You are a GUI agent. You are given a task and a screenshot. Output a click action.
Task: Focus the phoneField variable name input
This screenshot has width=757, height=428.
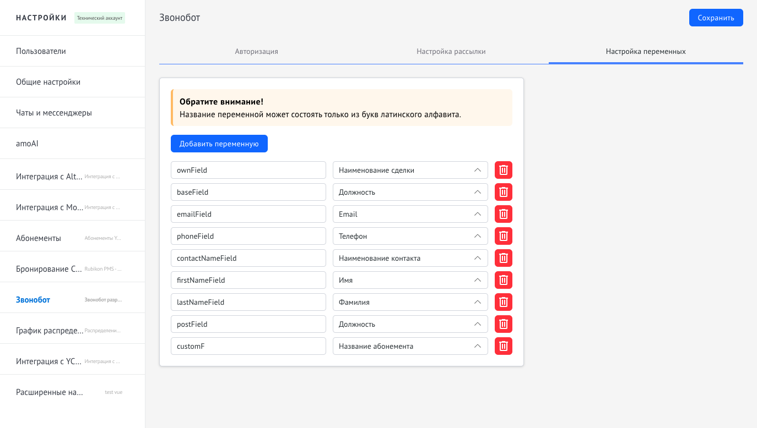click(248, 236)
